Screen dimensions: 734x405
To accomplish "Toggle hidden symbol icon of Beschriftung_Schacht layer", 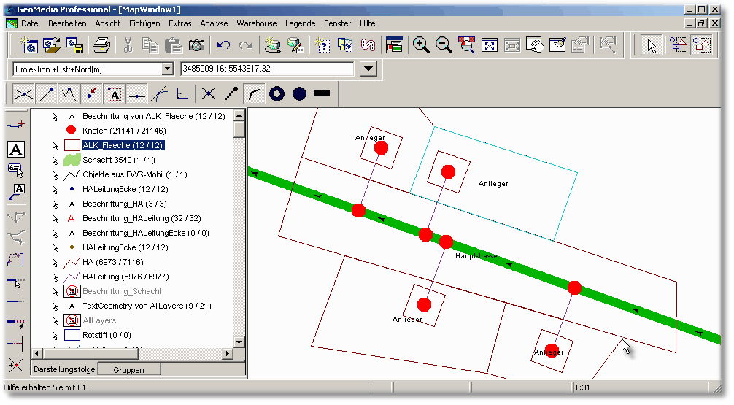I will click(x=72, y=291).
